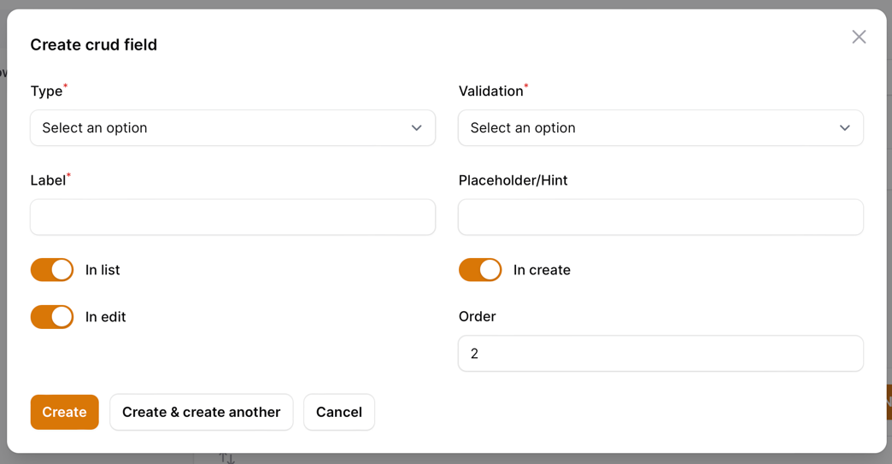Image resolution: width=892 pixels, height=464 pixels.
Task: Click the "In edit" label text
Action: tap(106, 317)
